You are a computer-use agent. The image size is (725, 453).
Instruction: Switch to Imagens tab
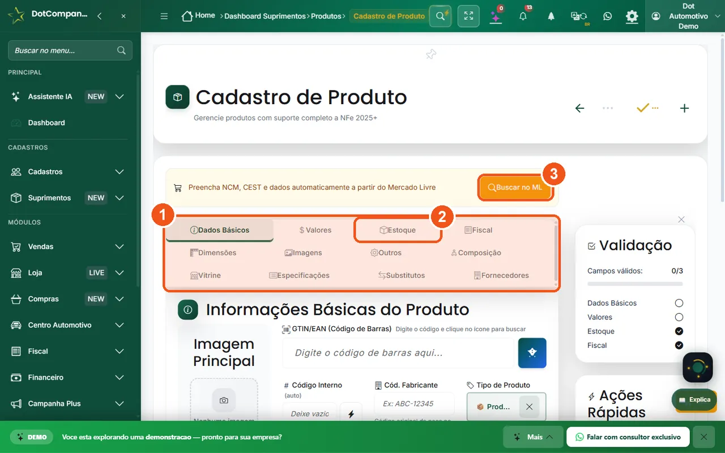point(303,253)
